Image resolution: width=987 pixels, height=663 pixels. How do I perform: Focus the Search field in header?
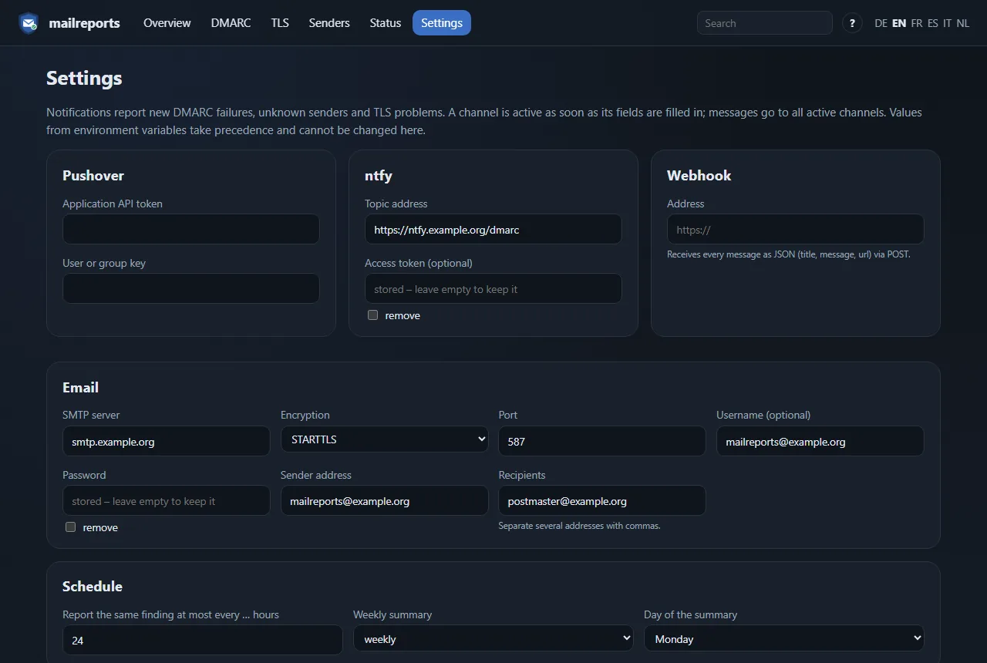[765, 23]
